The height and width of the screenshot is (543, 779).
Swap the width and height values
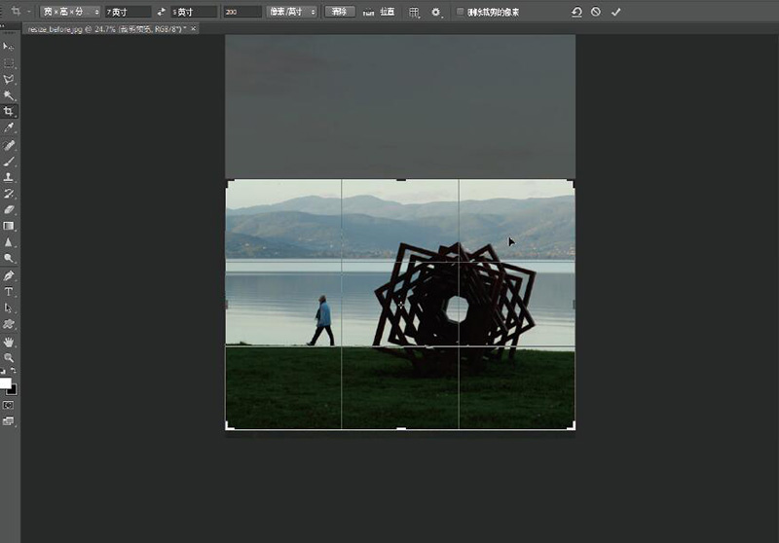[x=161, y=12]
